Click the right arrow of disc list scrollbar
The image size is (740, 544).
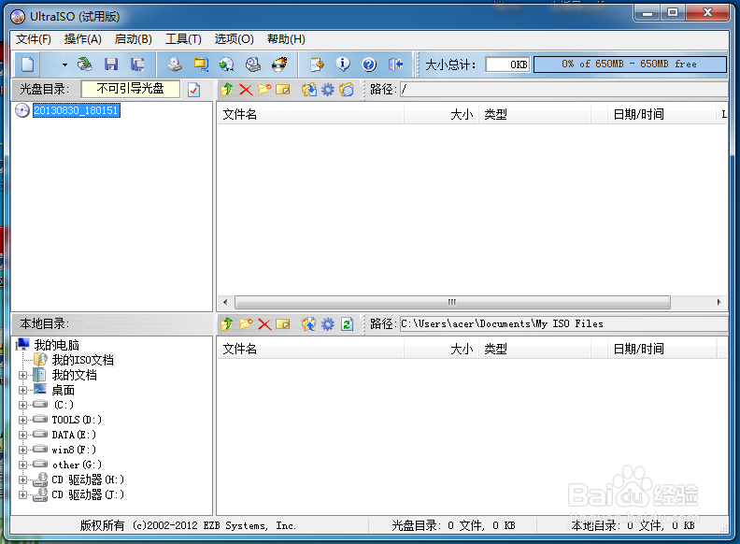(x=719, y=302)
